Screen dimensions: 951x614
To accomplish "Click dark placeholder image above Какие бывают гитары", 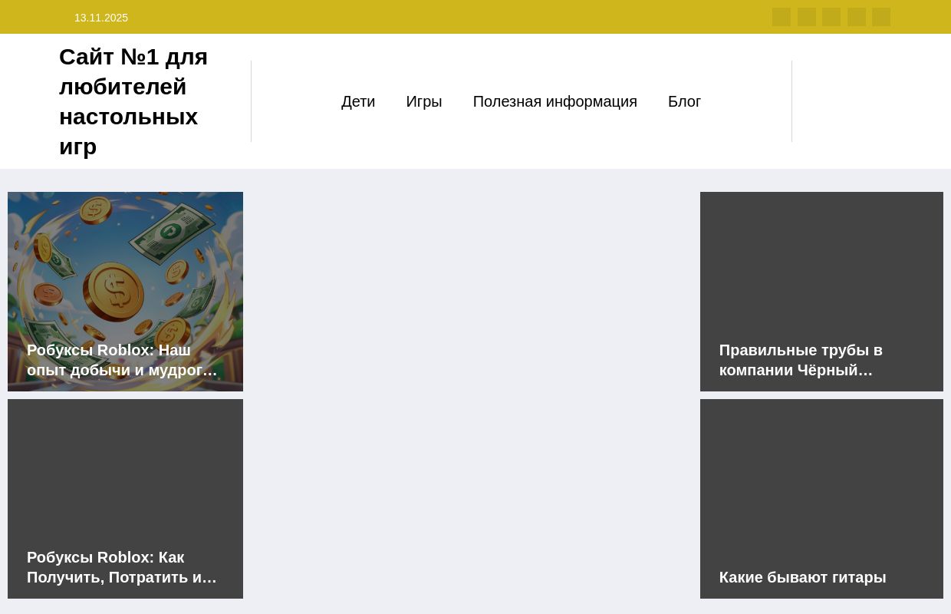I will pyautogui.click(x=821, y=476).
